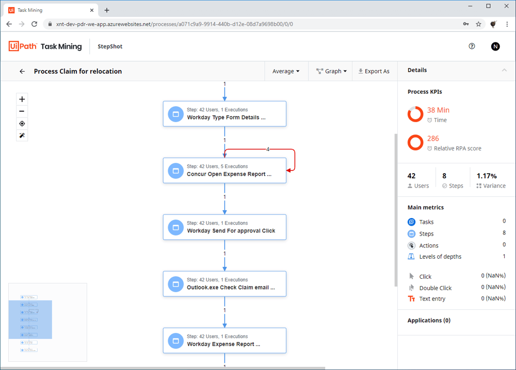Click the 286 Relative RPA score ring

(x=415, y=142)
